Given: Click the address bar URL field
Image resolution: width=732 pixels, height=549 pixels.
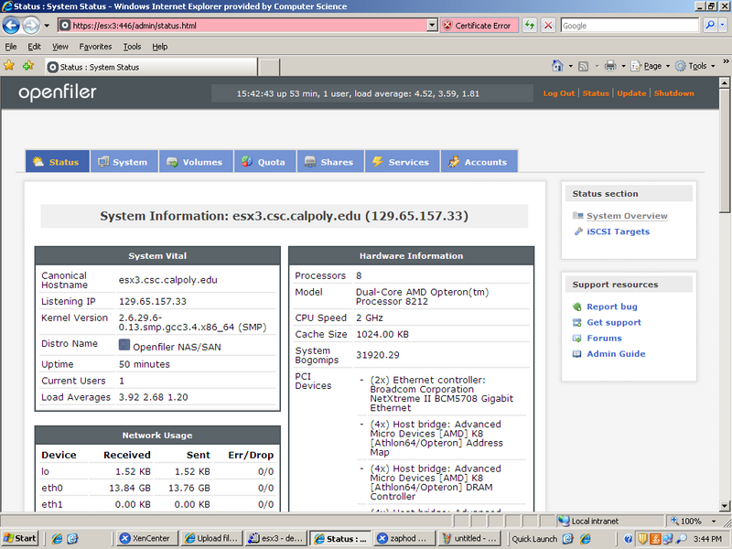Looking at the screenshot, I should [242, 26].
